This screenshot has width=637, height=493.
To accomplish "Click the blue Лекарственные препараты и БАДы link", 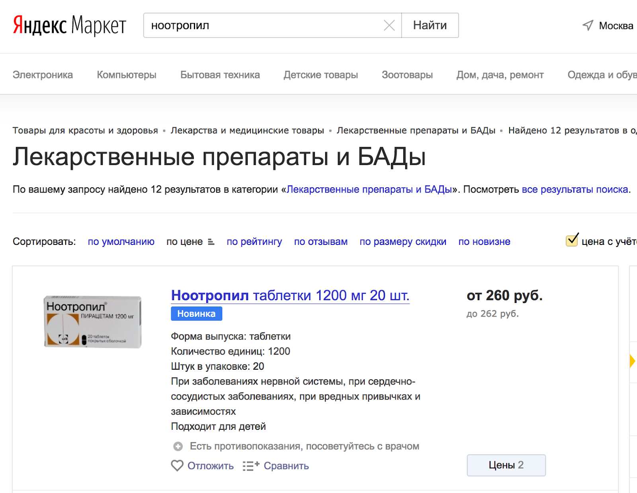I will point(369,189).
